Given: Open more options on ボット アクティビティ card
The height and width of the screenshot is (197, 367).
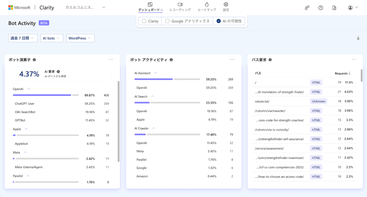Looking at the screenshot, I should [232, 59].
